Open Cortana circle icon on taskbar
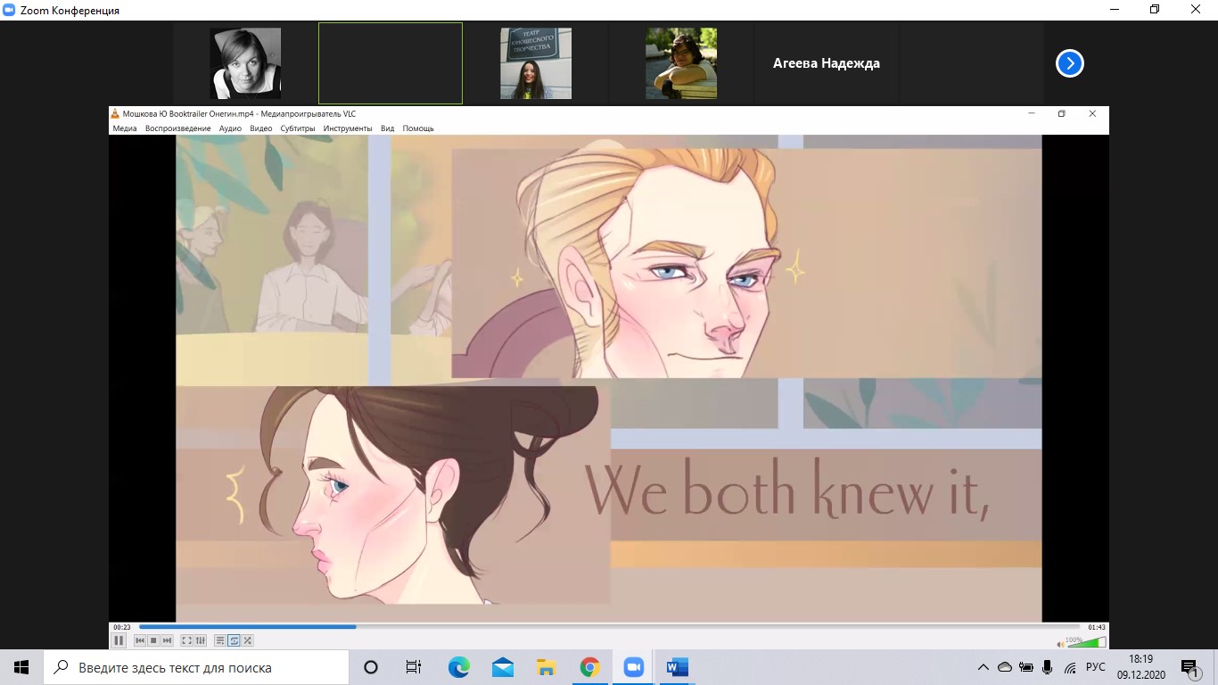Viewport: 1218px width, 685px height. point(371,667)
